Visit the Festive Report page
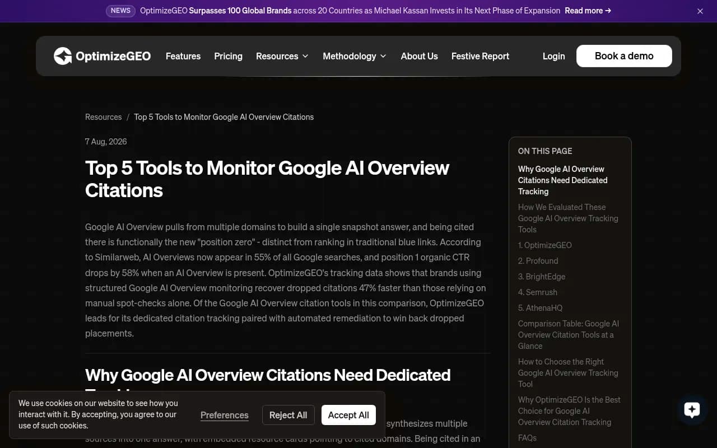Image resolution: width=717 pixels, height=448 pixels. (480, 56)
